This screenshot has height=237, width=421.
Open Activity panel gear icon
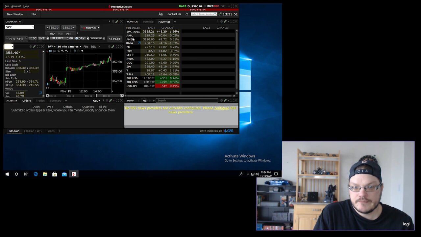(x=106, y=101)
